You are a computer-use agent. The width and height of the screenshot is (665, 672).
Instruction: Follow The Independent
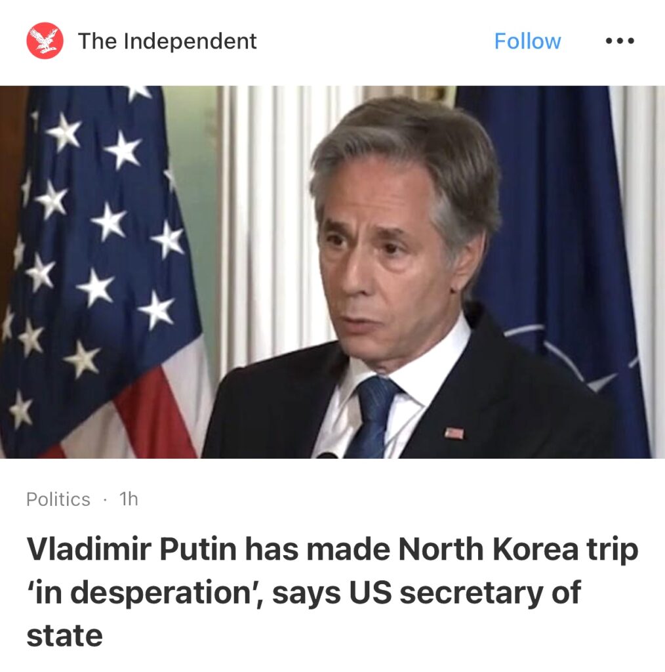click(527, 41)
